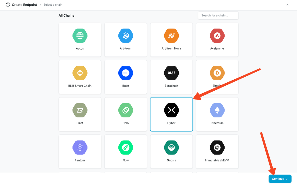Image resolution: width=297 pixels, height=184 pixels.
Task: Choose the Base blue icon
Action: tap(126, 73)
